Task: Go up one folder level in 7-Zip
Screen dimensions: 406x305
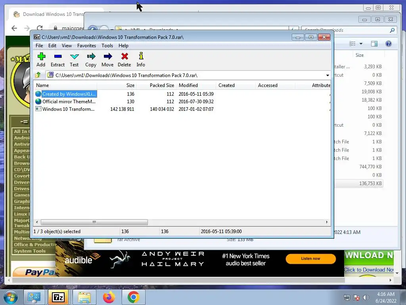Action: (38, 75)
